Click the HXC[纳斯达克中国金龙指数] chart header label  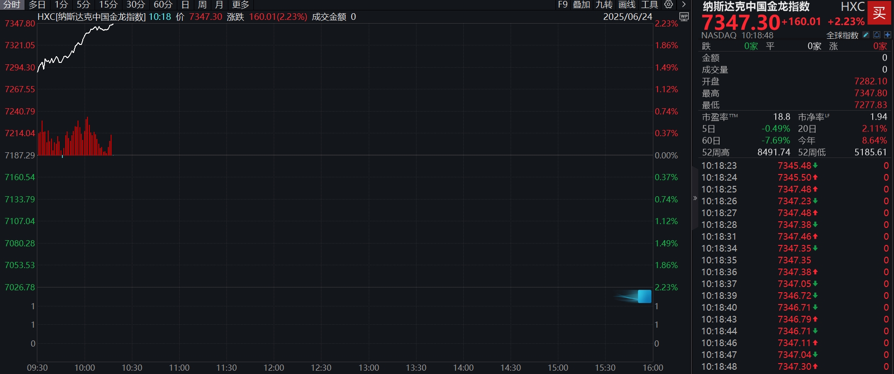[92, 17]
